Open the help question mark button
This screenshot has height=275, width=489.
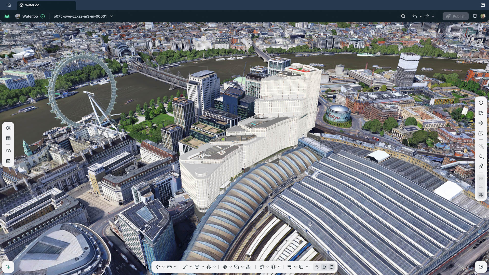coord(481,267)
